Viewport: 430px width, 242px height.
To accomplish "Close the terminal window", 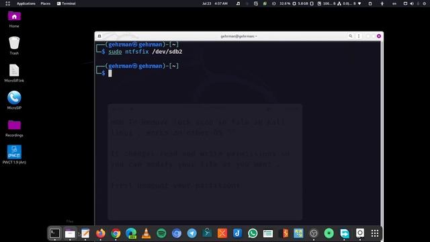I will (379, 36).
